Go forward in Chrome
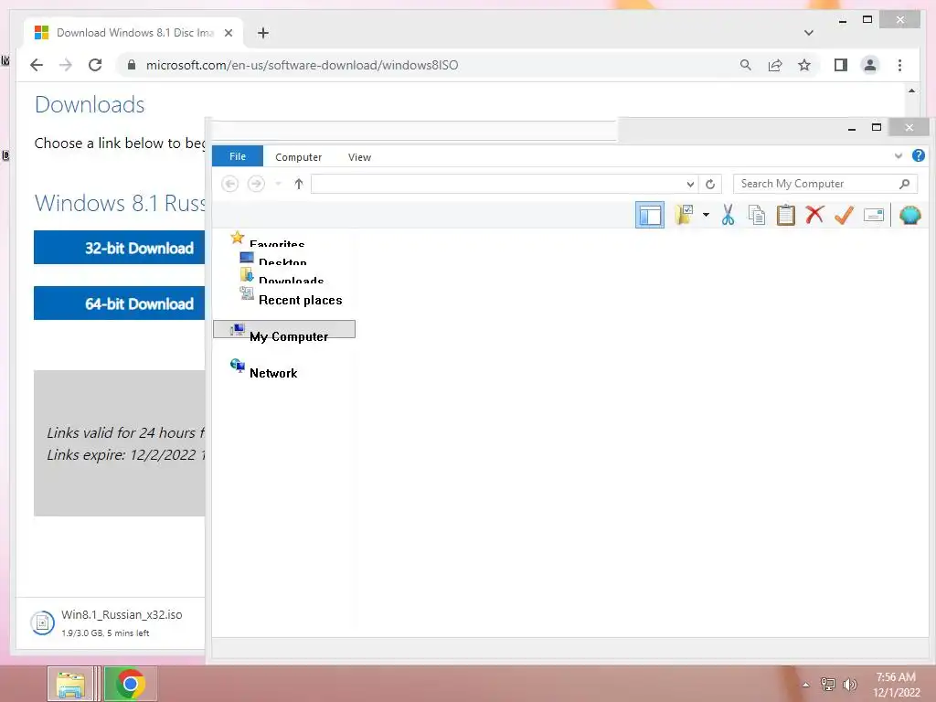The image size is (936, 702). [66, 65]
